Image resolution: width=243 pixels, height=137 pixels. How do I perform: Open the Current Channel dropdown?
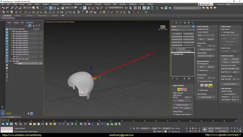tap(206, 35)
